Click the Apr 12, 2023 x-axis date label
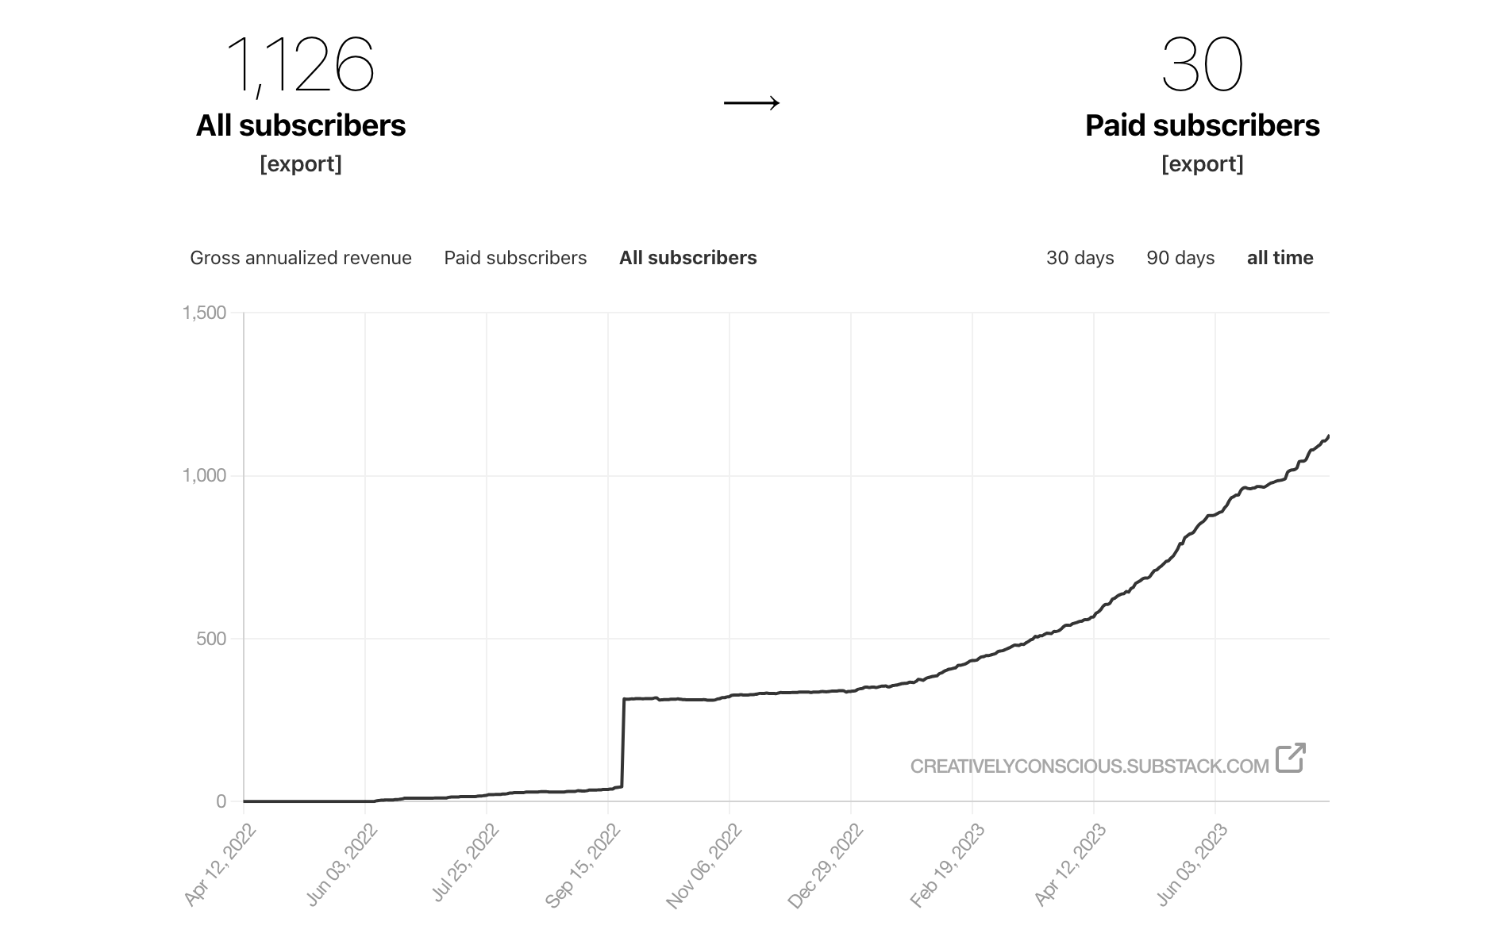The width and height of the screenshot is (1486, 941). coord(1070,865)
